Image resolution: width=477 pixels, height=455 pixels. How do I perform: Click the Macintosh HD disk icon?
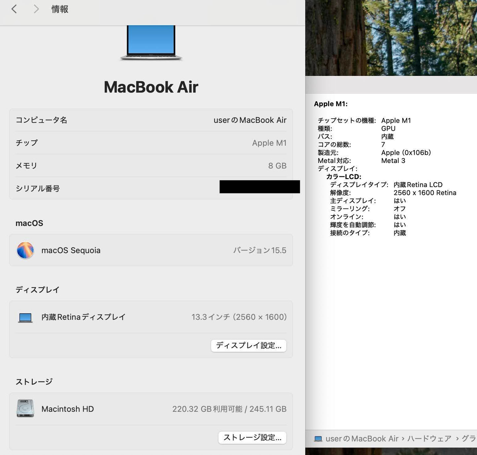pyautogui.click(x=25, y=409)
